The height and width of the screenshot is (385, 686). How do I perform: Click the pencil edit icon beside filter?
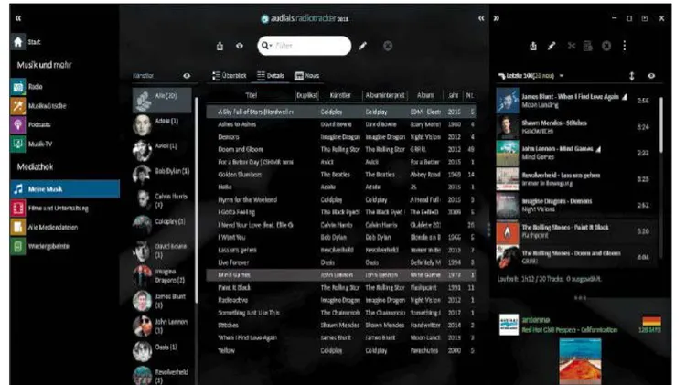coord(363,46)
